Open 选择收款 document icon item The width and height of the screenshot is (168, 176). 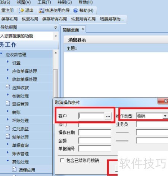(8, 87)
